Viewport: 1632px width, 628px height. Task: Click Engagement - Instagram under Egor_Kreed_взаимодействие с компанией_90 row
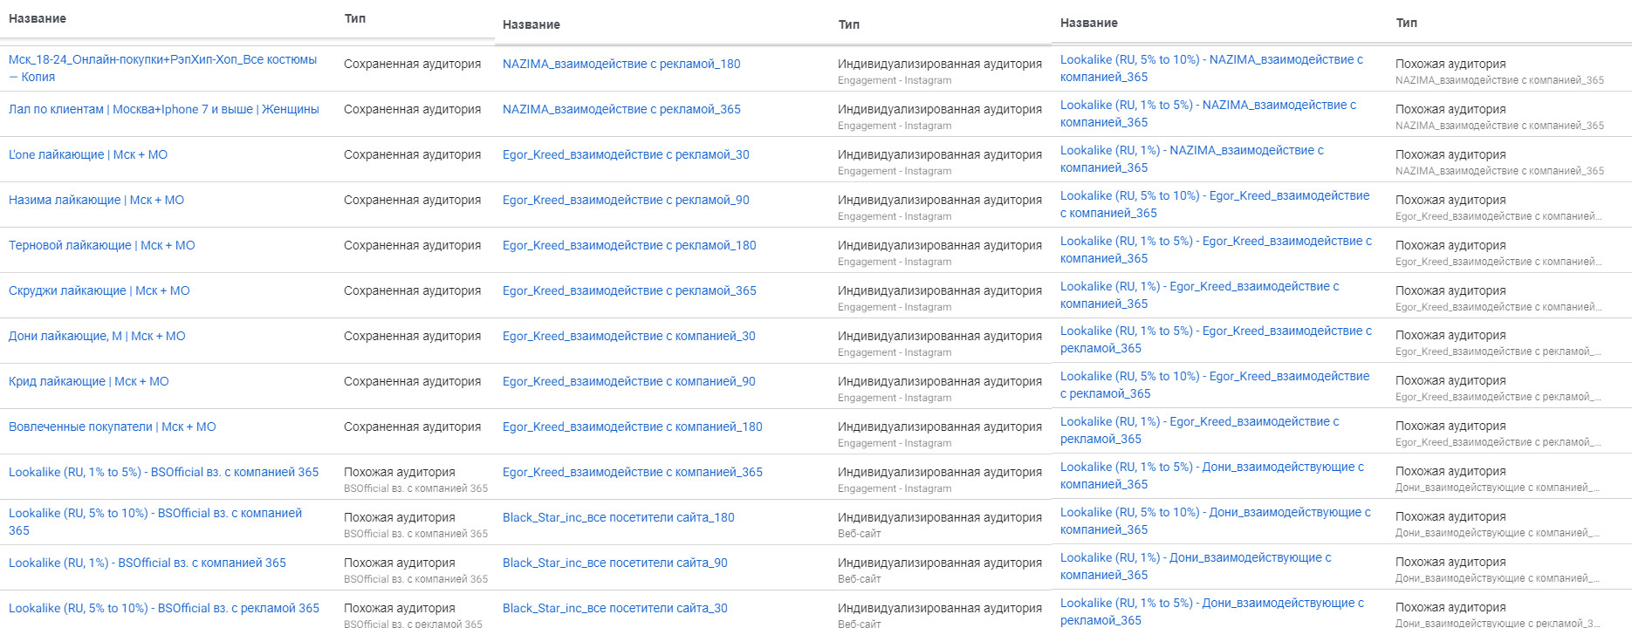coord(895,398)
